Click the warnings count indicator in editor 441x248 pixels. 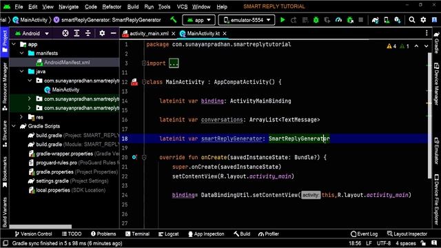coord(391,46)
